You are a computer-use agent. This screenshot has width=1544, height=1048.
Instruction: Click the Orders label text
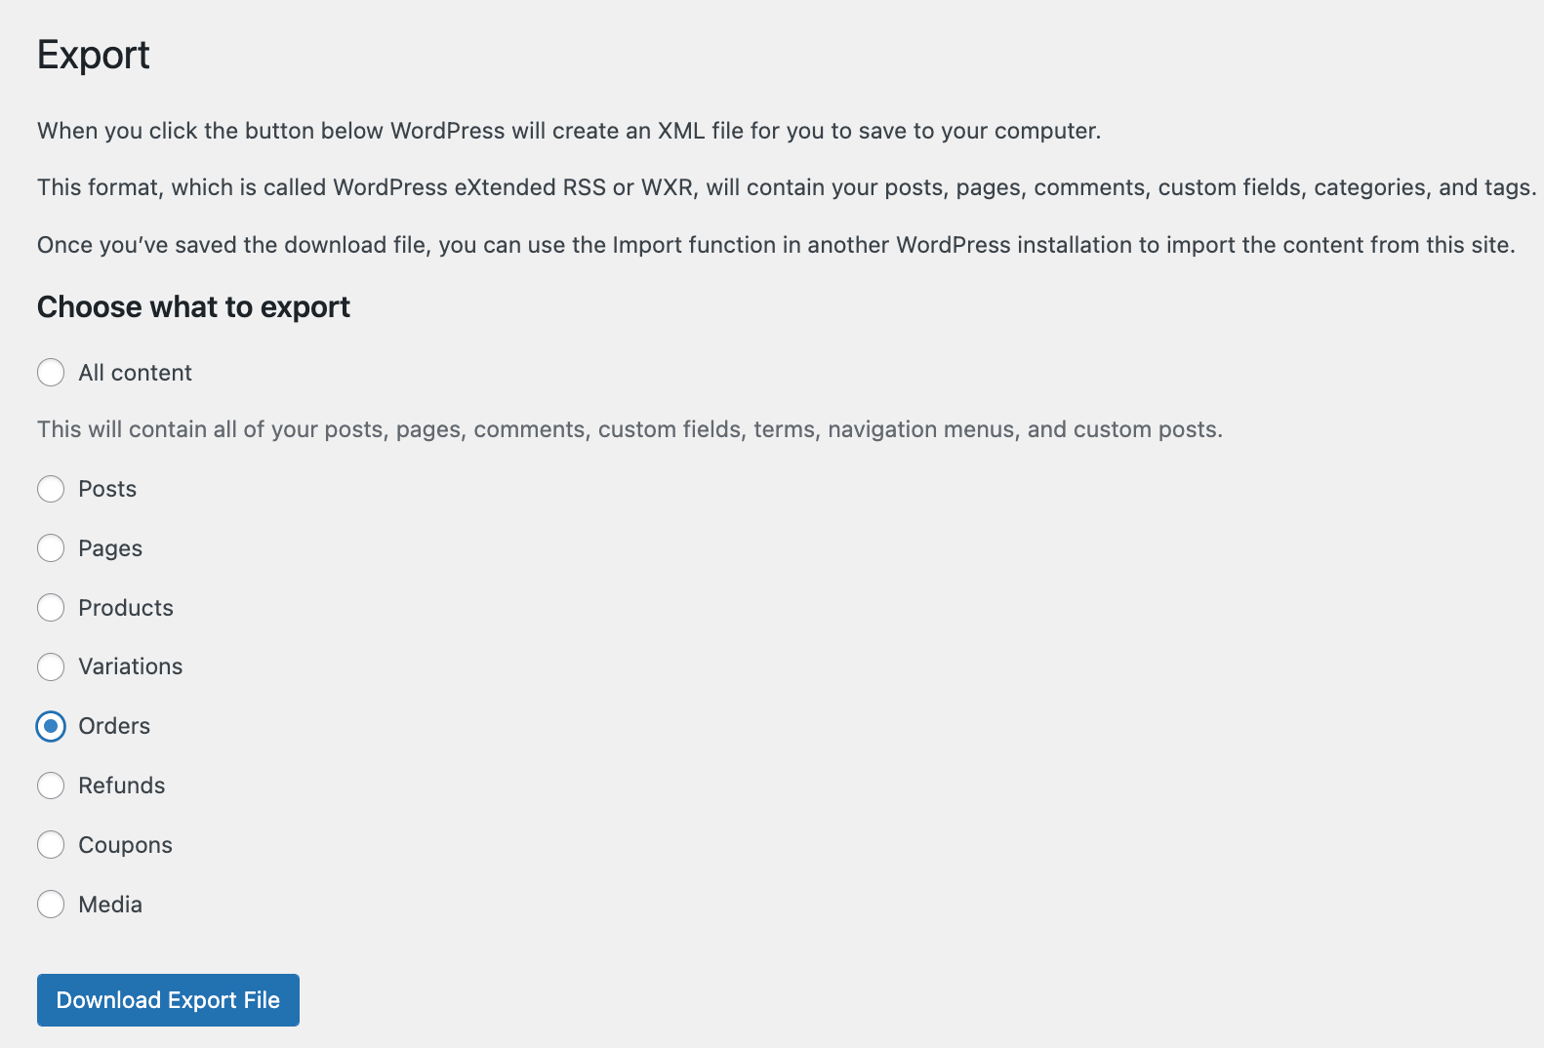pos(114,726)
